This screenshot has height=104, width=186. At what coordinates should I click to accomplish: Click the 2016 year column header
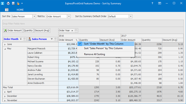pos(90,36)
